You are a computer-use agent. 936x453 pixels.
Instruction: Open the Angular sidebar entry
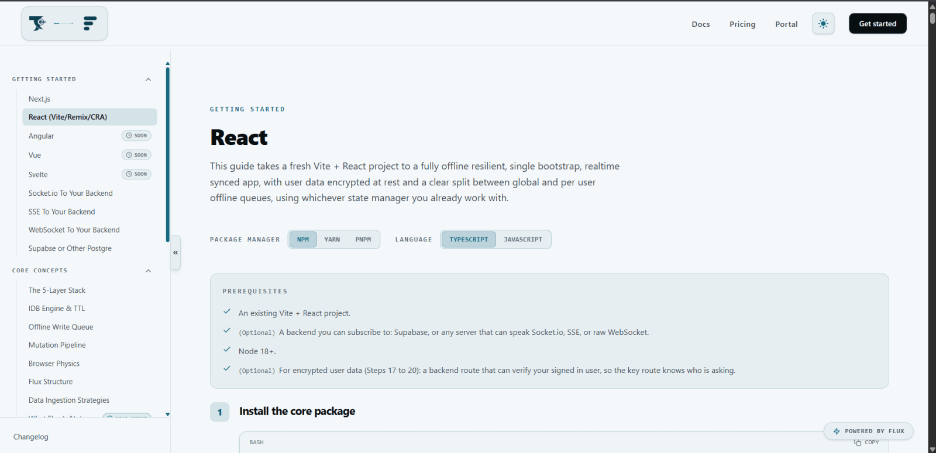(90, 136)
